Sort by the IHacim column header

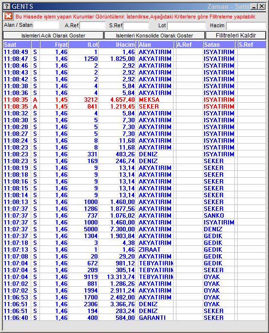(117, 45)
